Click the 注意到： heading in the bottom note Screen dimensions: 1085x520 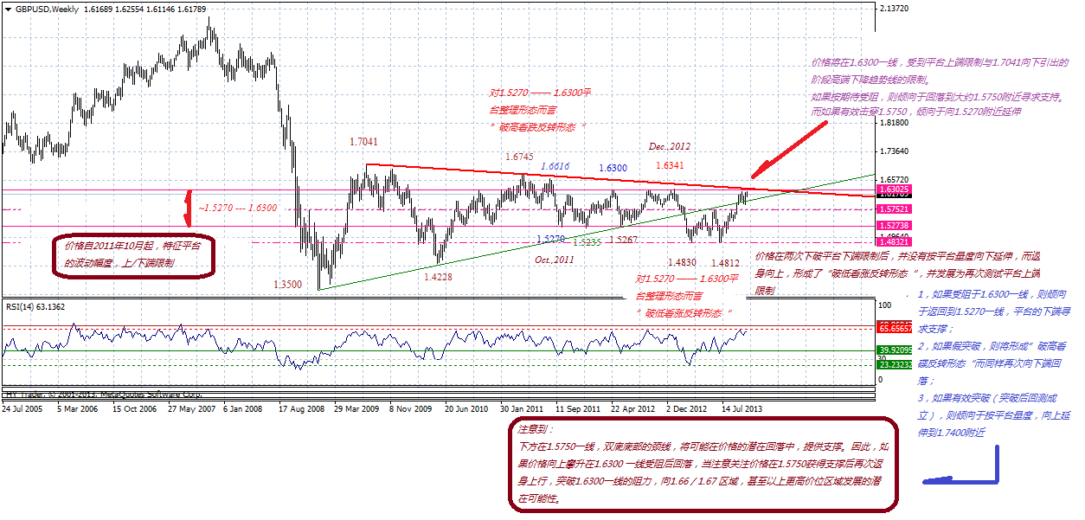click(536, 429)
